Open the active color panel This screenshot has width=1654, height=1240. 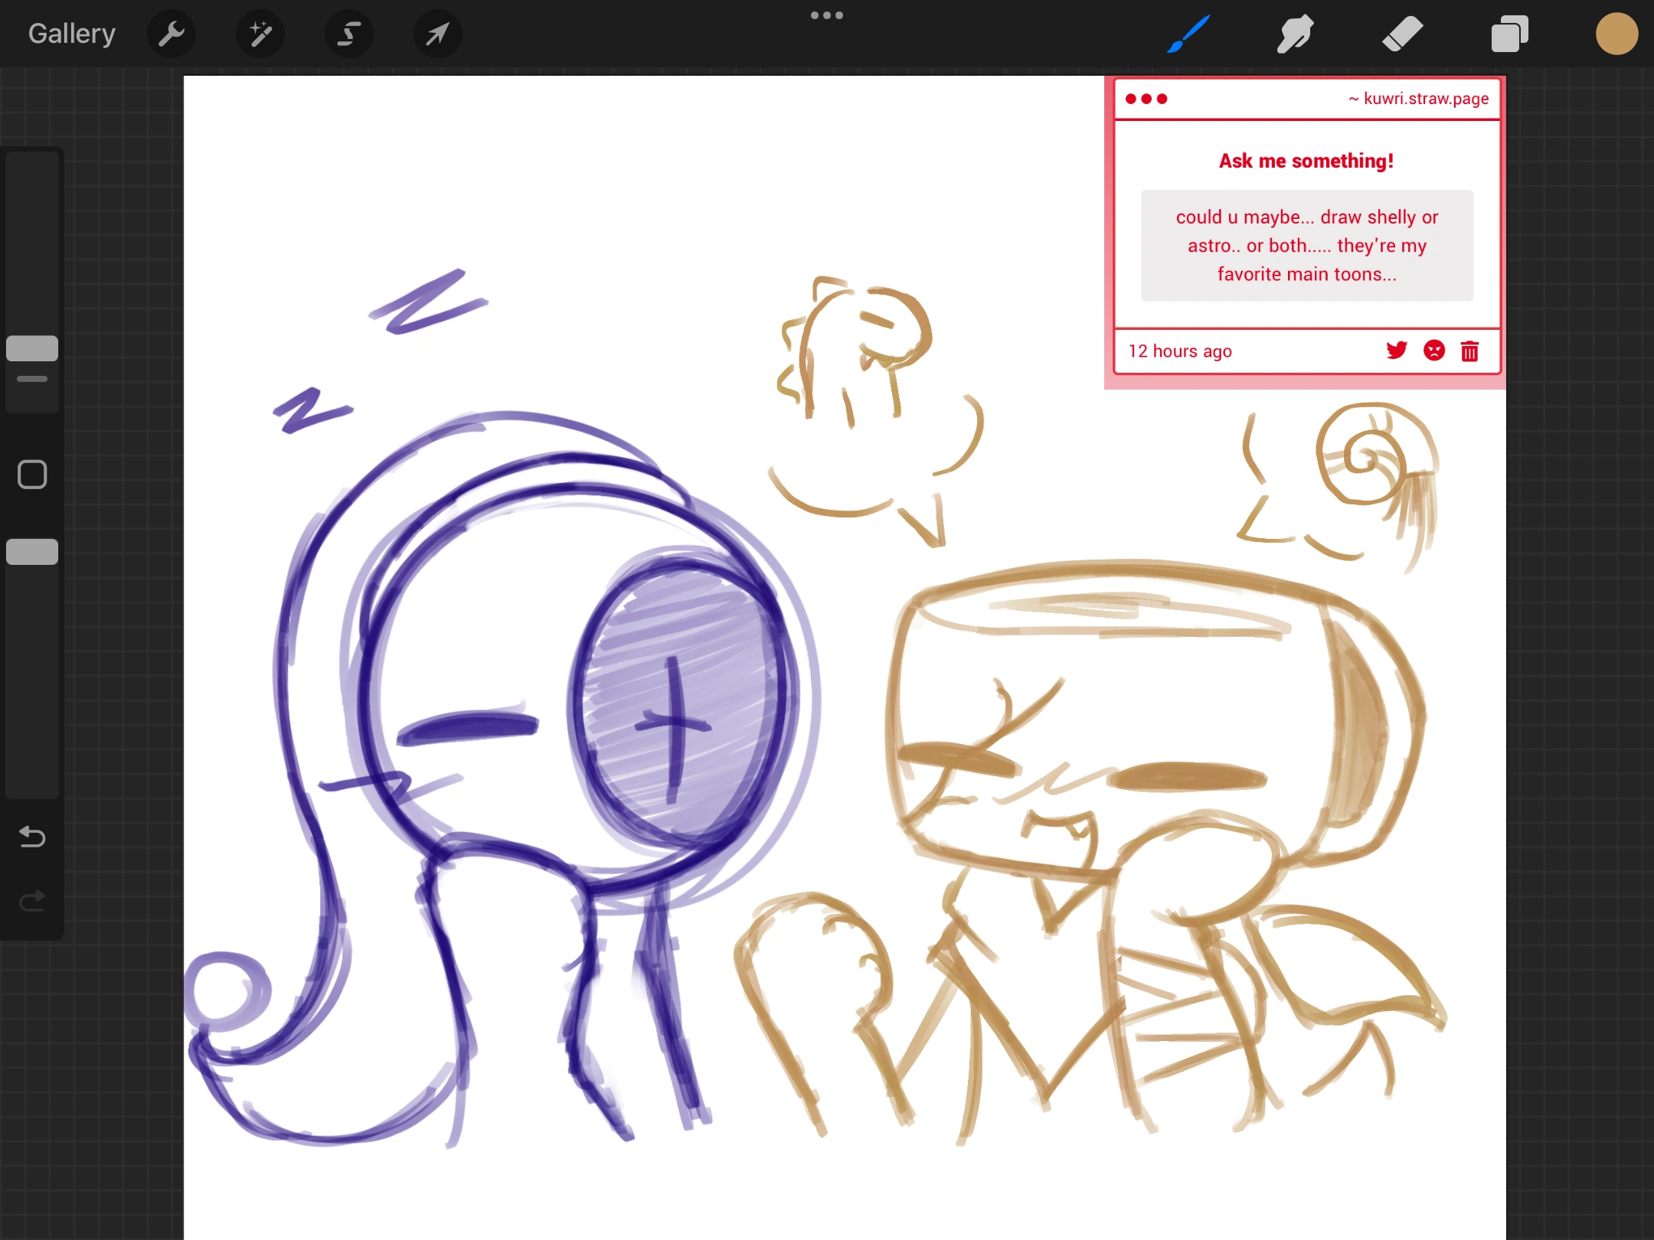point(1616,33)
